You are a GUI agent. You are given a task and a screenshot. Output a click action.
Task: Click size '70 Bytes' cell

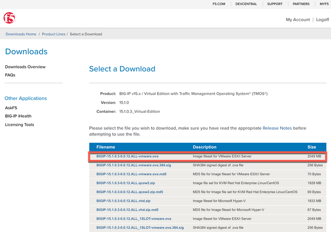(x=314, y=174)
